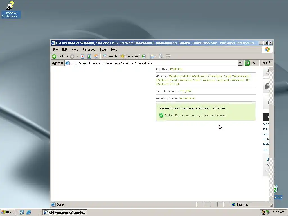This screenshot has height=216, width=288.
Task: Click the address bar URL field
Action: 154,63
